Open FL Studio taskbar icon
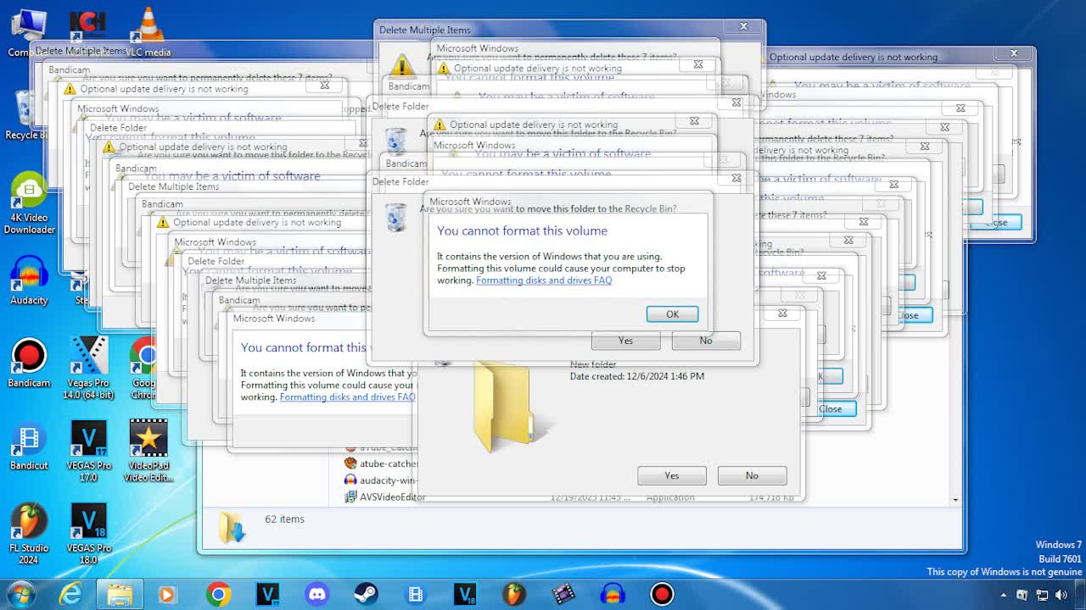The image size is (1086, 610). [514, 595]
